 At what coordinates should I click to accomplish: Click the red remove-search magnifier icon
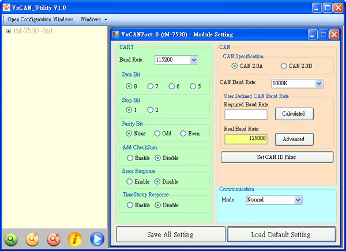tap(54, 239)
